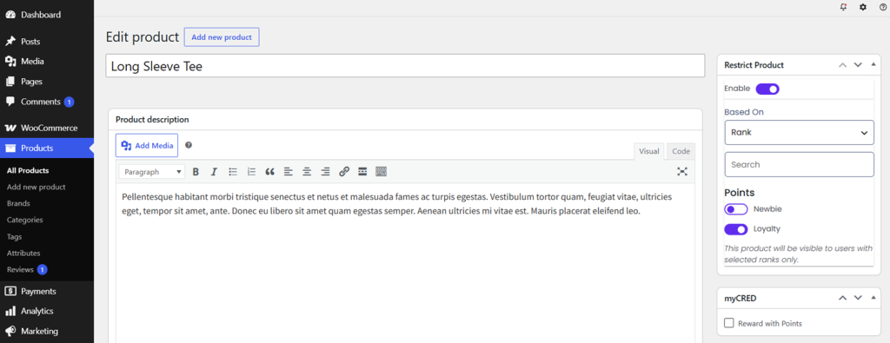Apply blockquote formatting
Screen dimensions: 890x343
pos(269,172)
